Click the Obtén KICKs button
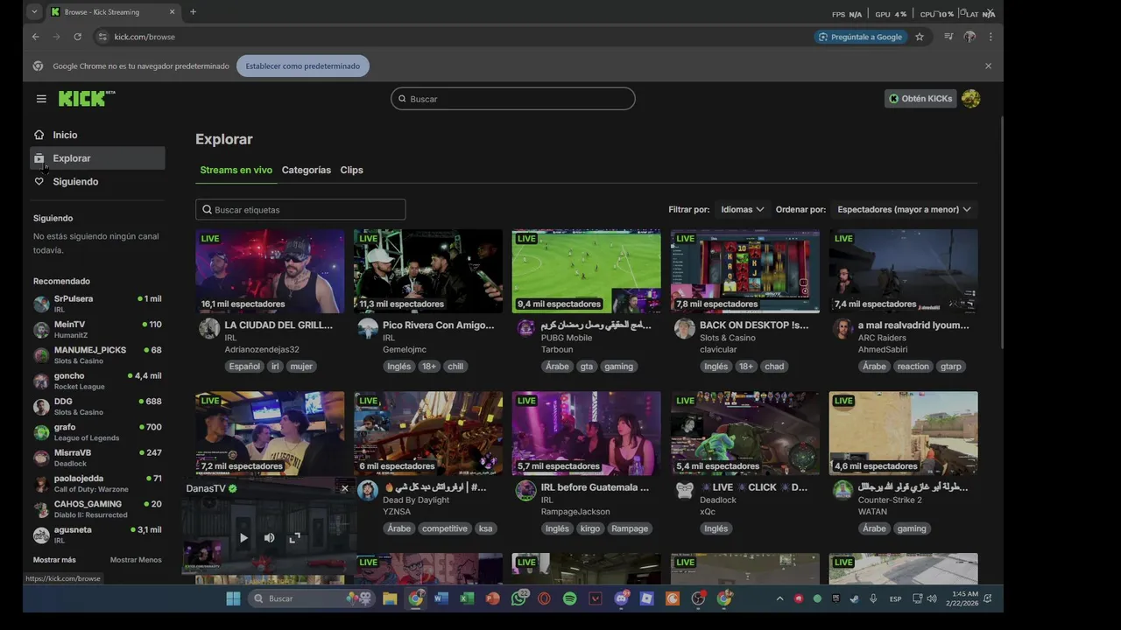 click(920, 99)
